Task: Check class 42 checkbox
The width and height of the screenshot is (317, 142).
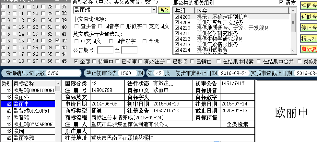Action: click(x=58, y=41)
